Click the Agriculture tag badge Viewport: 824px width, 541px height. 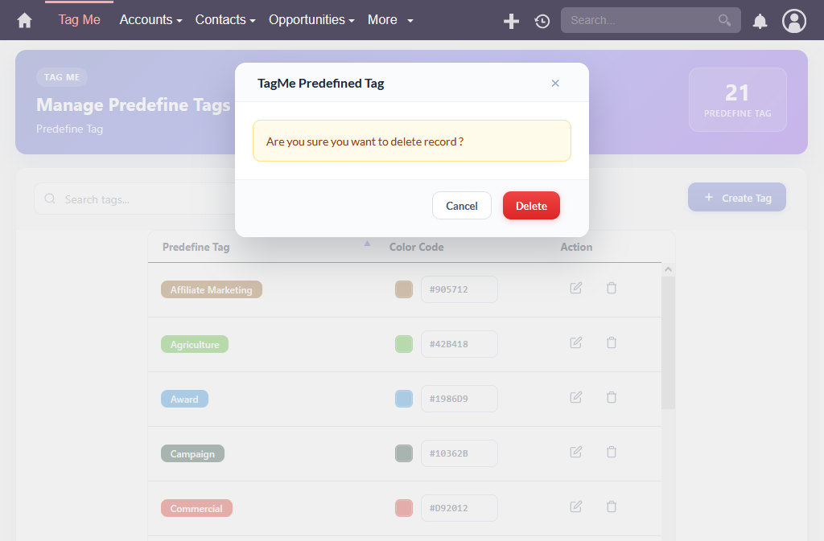click(x=195, y=344)
